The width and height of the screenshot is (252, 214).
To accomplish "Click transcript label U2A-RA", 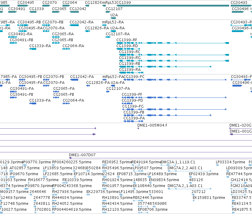I will coord(118,28).
